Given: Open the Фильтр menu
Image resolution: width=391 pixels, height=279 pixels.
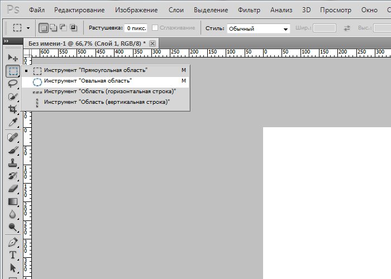Looking at the screenshot, I should point(249,10).
